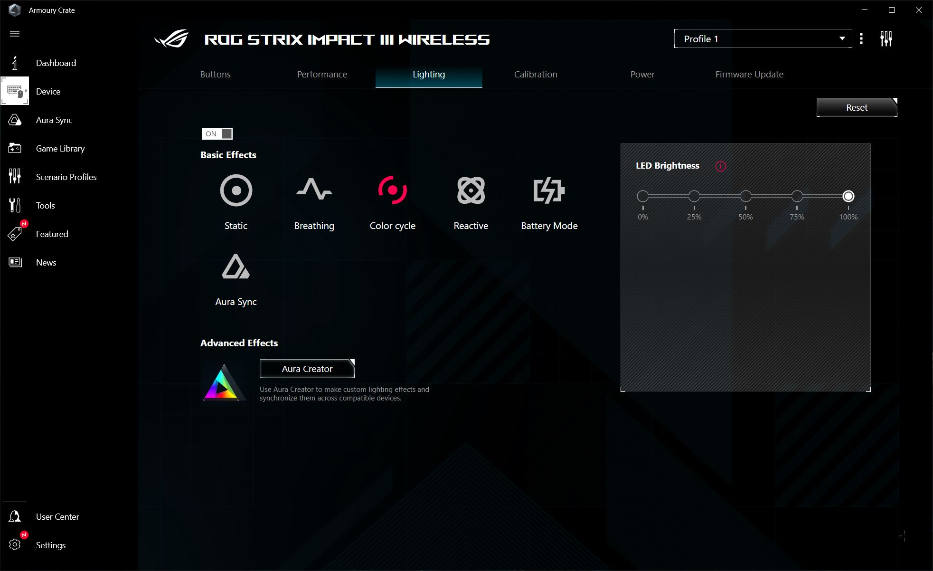Screen dimensions: 933x571
Task: Open the sliders settings icon near profile
Action: (886, 38)
